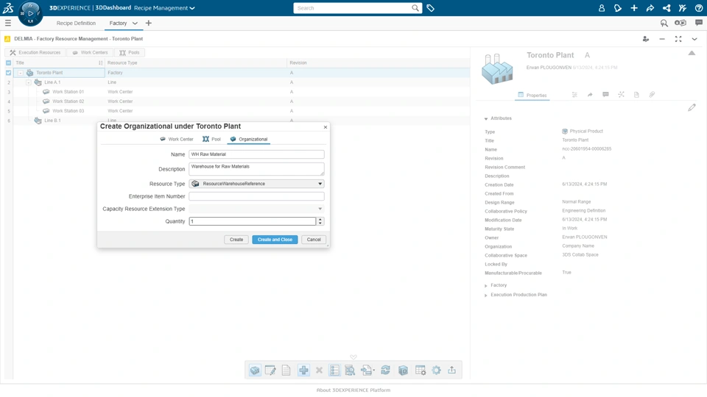707x397 pixels.
Task: Open the Resource Type dropdown
Action: [x=256, y=184]
